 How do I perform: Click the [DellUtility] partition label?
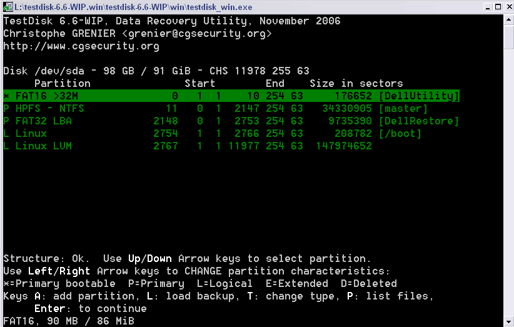click(x=418, y=96)
